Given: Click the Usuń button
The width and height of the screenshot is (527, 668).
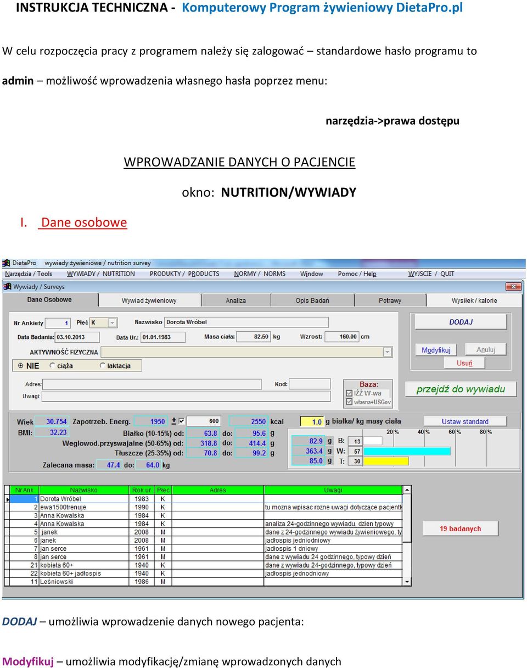Looking at the screenshot, I should pos(464,363).
